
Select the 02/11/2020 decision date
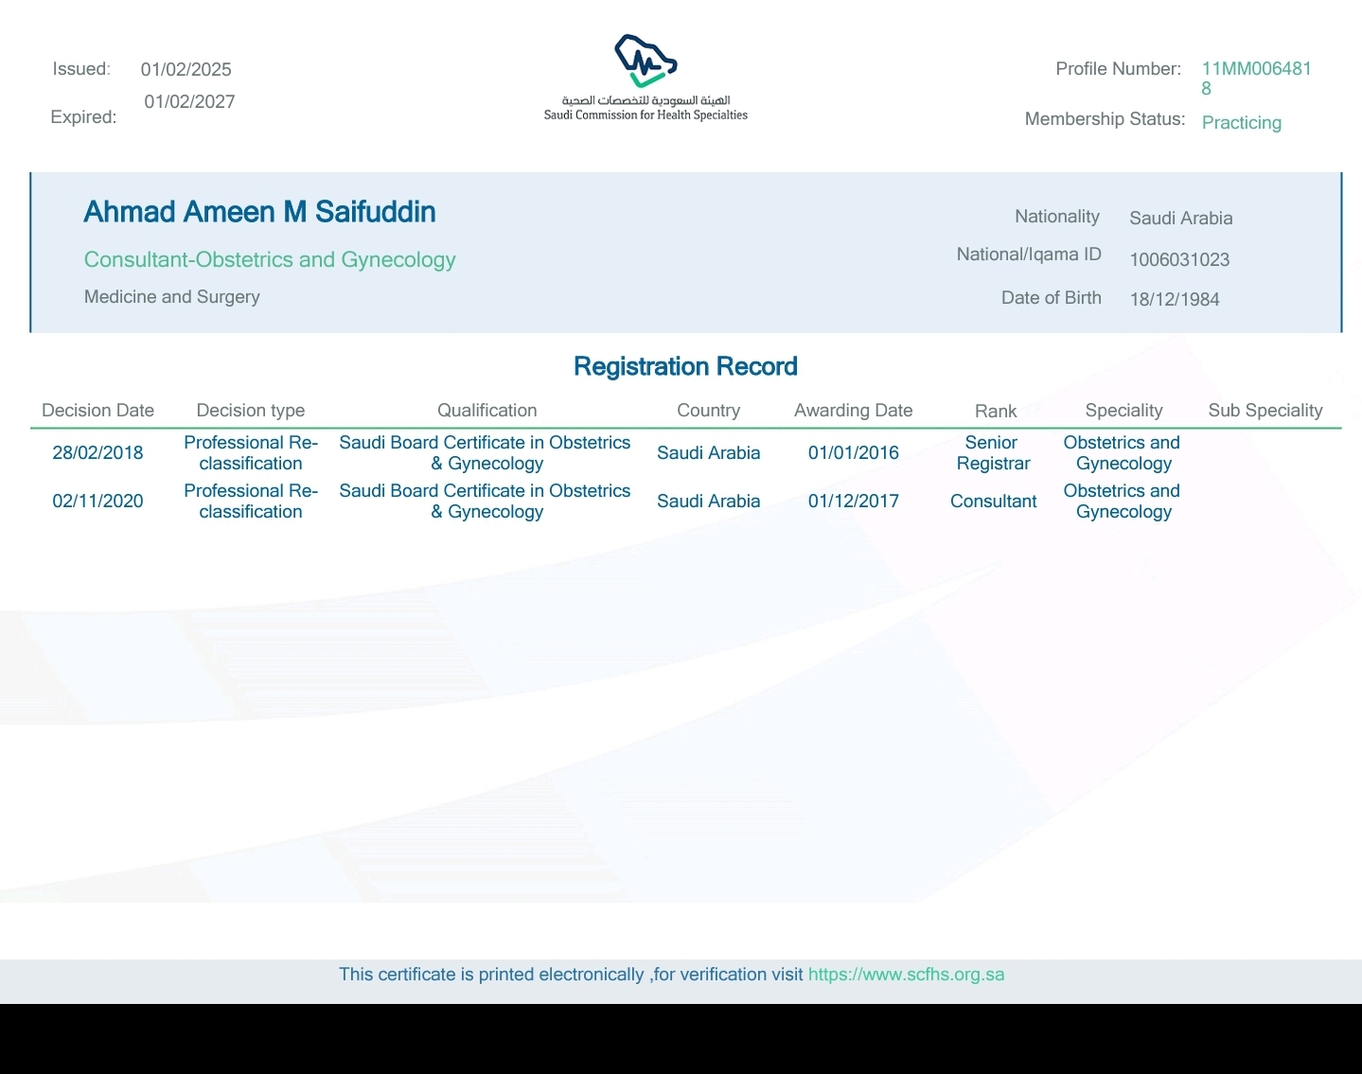pyautogui.click(x=97, y=502)
